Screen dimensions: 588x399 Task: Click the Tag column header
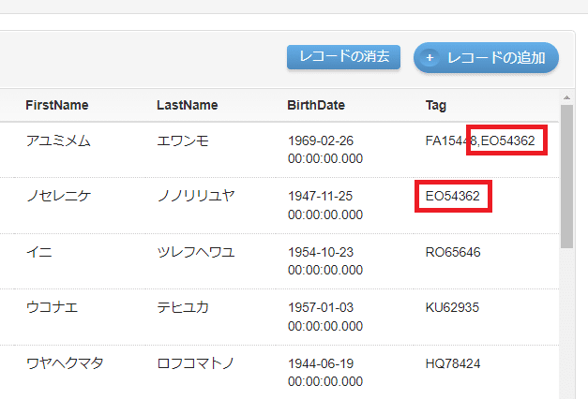pos(436,105)
